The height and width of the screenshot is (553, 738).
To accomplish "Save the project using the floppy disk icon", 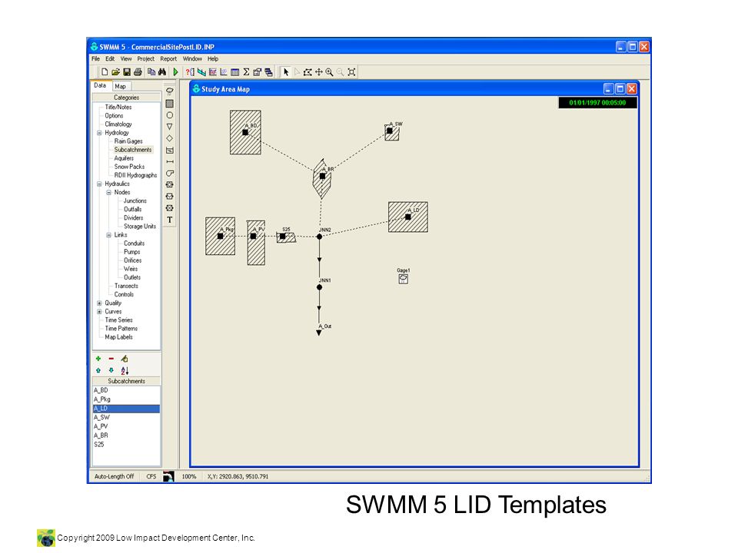I will (127, 72).
